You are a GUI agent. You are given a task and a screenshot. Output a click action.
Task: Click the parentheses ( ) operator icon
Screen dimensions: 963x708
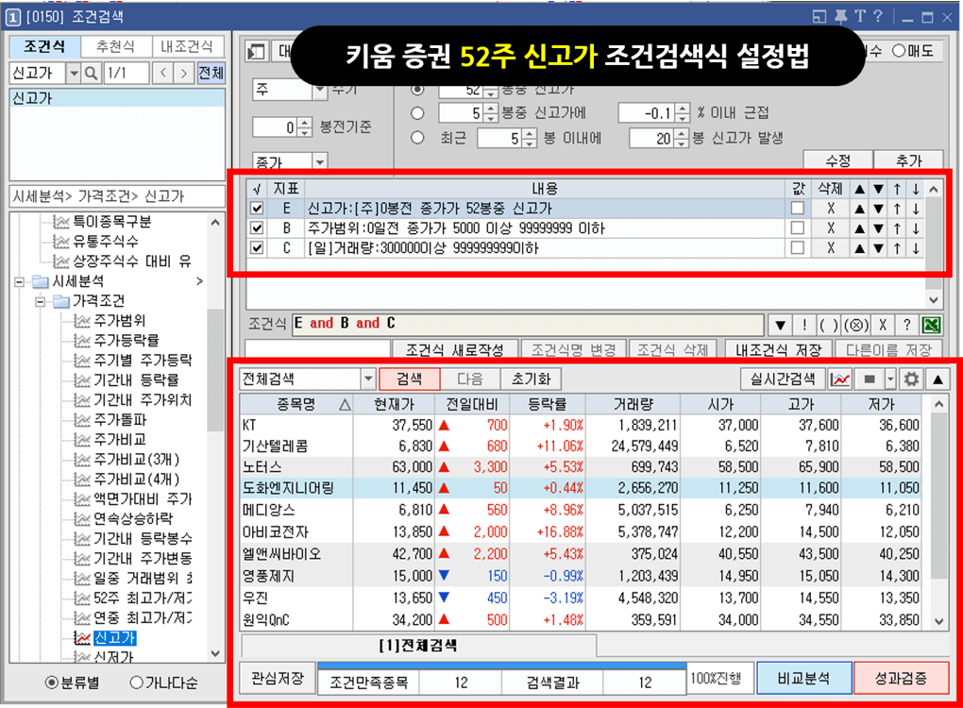click(x=827, y=325)
